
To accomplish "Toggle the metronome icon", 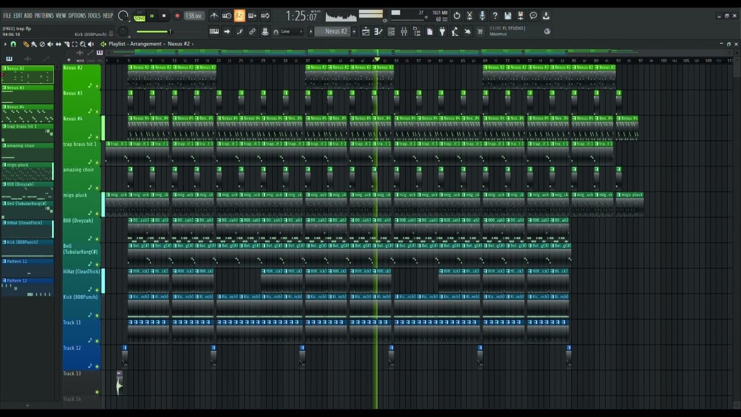I will (214, 16).
